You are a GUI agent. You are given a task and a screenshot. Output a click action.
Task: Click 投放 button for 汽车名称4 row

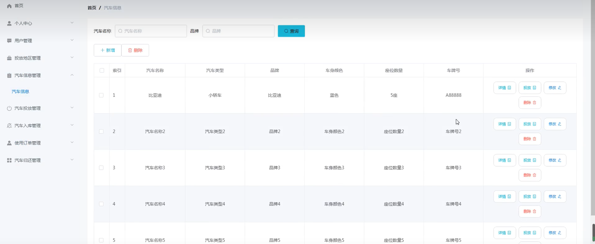tap(530, 196)
